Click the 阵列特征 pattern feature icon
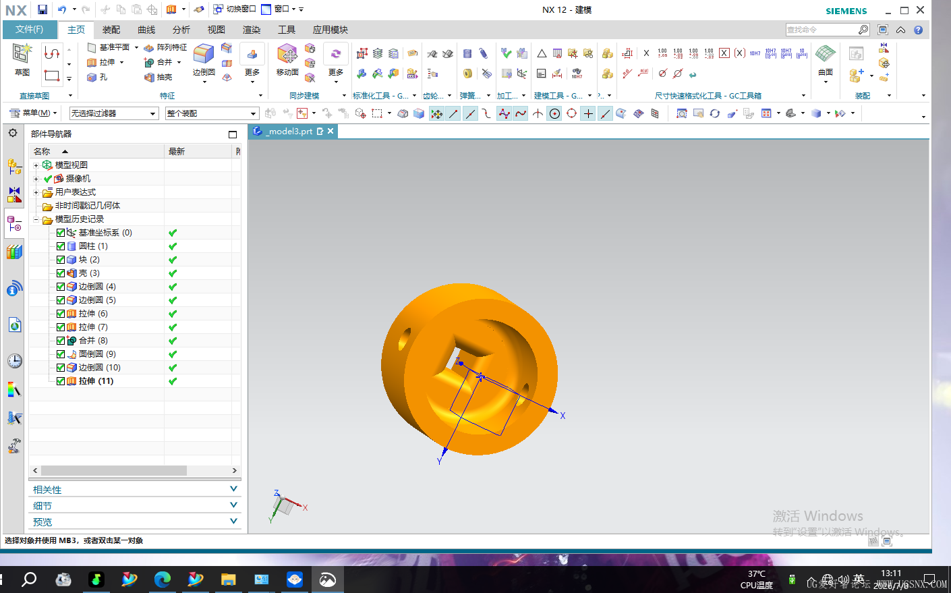Viewport: 951px width, 593px height. (149, 47)
